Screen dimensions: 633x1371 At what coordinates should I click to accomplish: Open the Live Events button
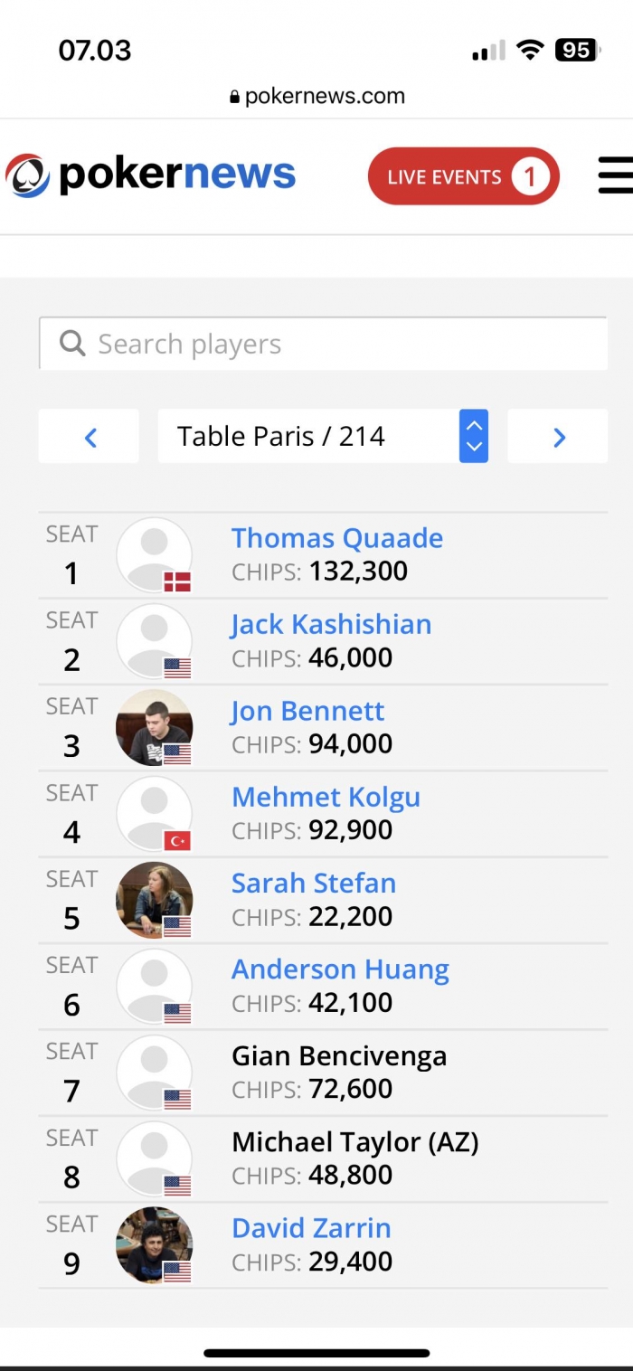[x=463, y=176]
